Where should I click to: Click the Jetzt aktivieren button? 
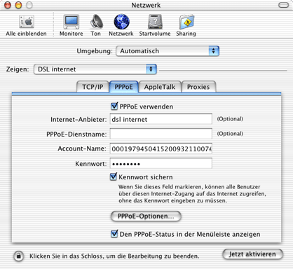coord(252,254)
